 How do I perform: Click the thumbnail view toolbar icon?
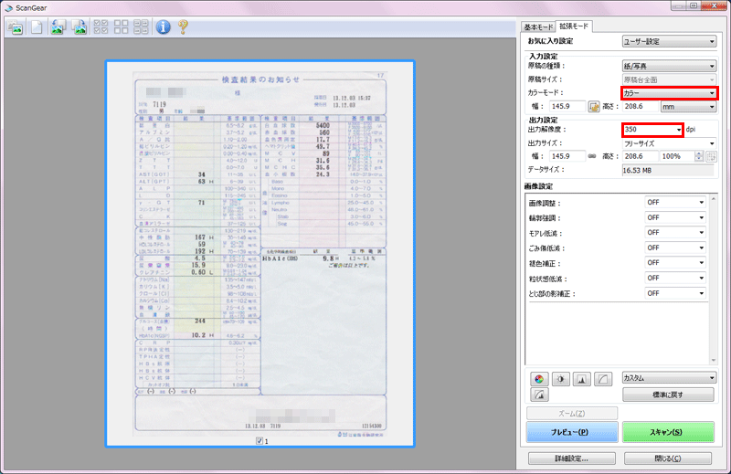click(16, 27)
